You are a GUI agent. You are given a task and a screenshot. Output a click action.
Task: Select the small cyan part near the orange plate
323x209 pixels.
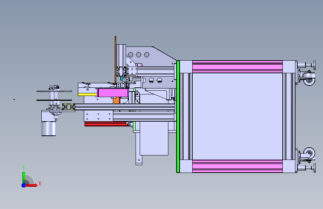pyautogui.click(x=121, y=78)
